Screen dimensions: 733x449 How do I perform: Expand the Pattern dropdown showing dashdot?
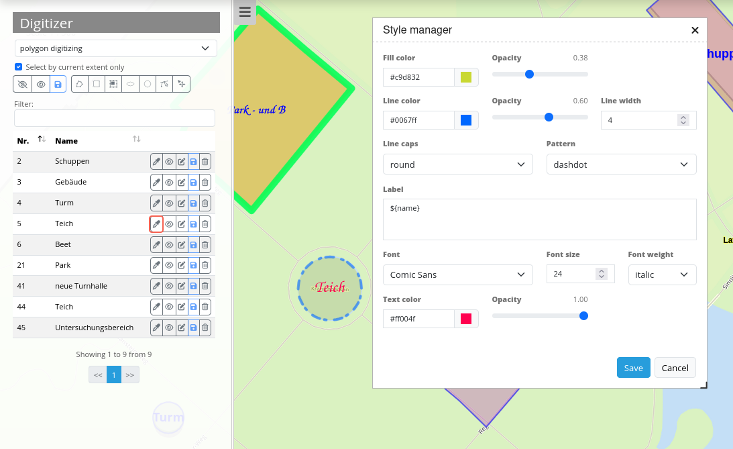tap(621, 164)
